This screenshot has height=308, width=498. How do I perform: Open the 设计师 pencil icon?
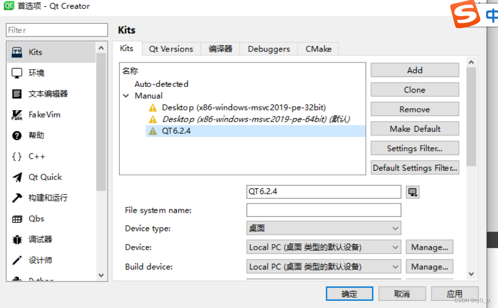pyautogui.click(x=17, y=260)
